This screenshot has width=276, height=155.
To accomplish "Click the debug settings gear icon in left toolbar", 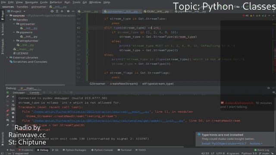I will [x=8, y=120].
